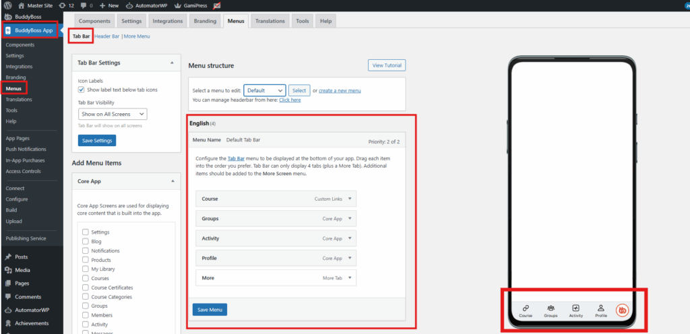Screen dimensions: 690x334
Task: Click the Save Menu button
Action: pyautogui.click(x=210, y=310)
